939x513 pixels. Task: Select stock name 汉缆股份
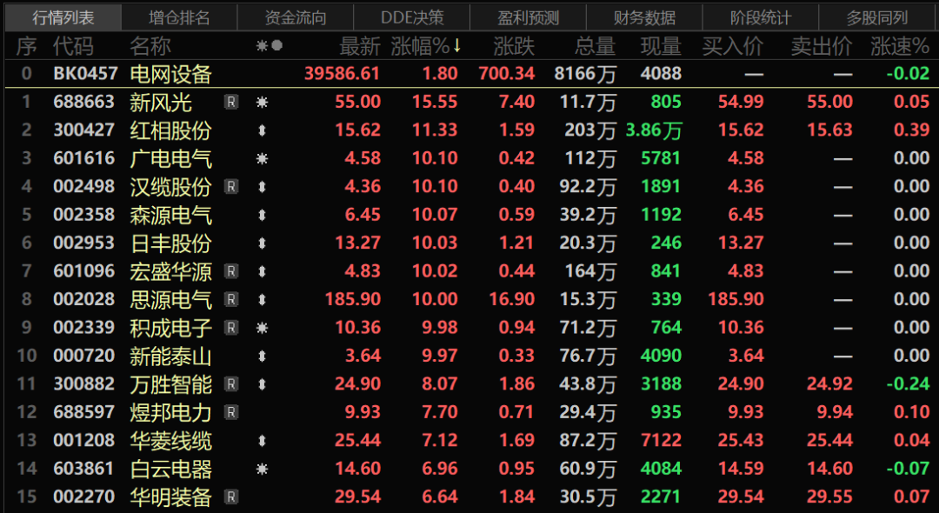(170, 187)
